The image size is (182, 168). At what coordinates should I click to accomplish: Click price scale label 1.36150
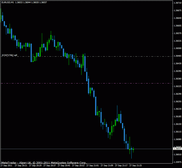178,124
